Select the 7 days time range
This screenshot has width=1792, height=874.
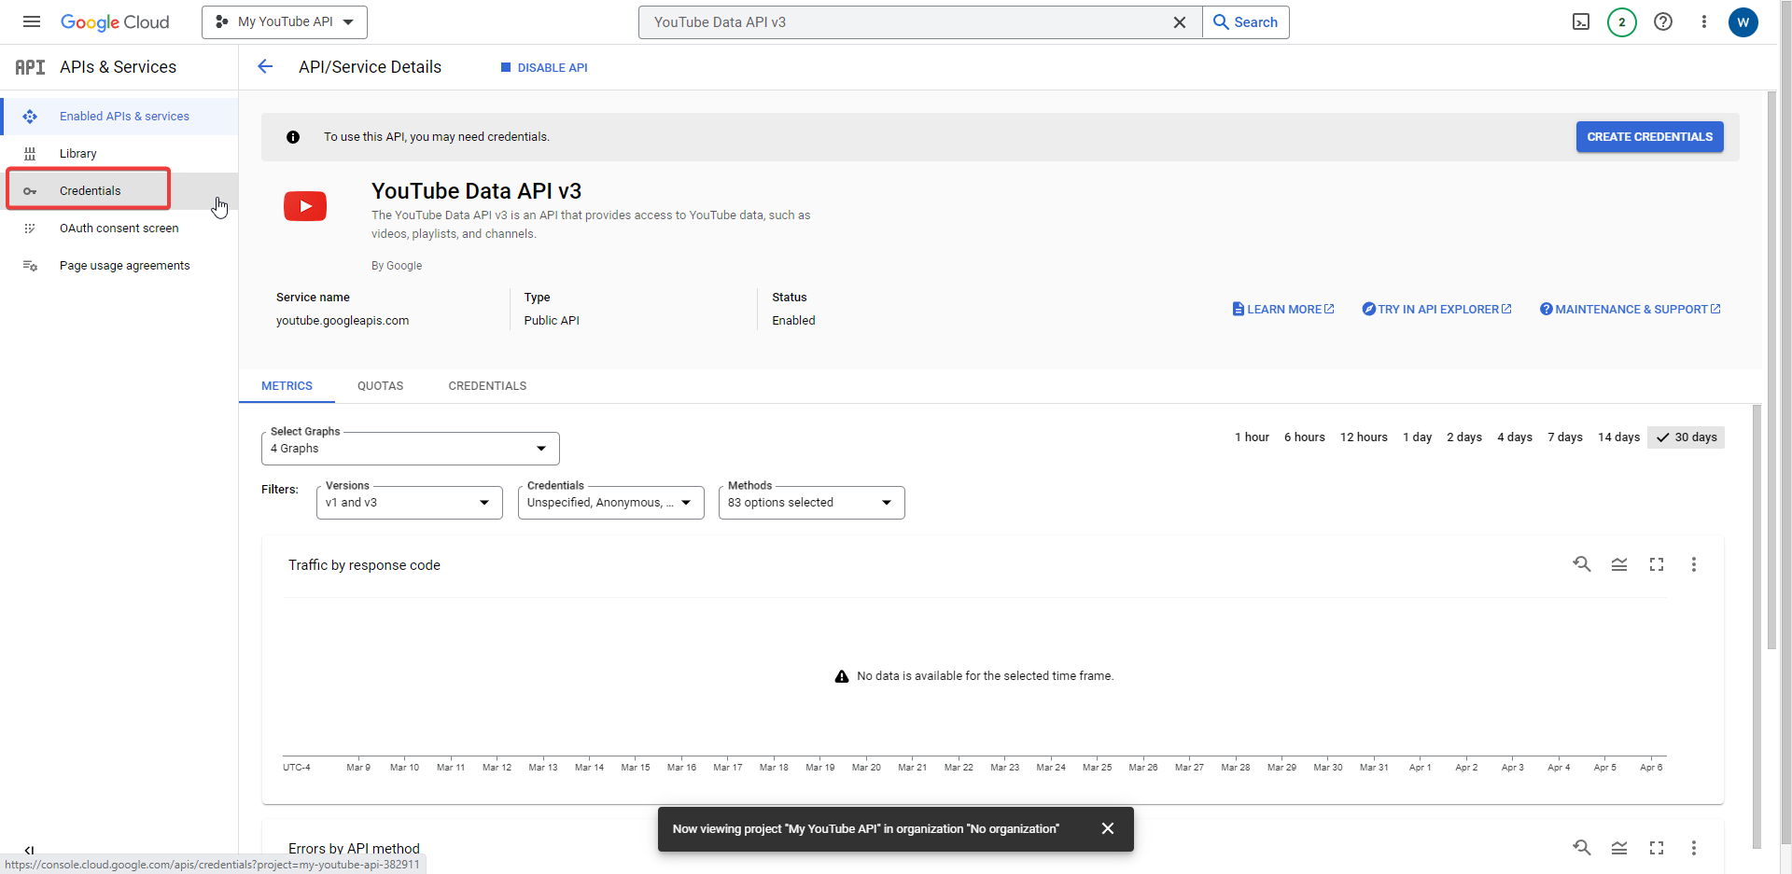tap(1565, 437)
